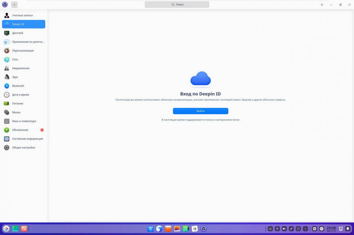Open Учетные записи settings section

22,15
